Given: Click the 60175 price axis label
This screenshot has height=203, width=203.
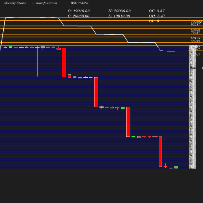Looking at the screenshot, I should [195, 38].
